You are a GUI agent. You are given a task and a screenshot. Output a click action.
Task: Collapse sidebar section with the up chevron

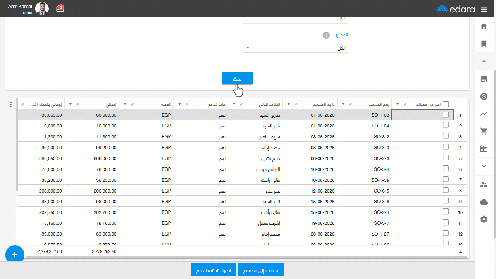coord(484,61)
